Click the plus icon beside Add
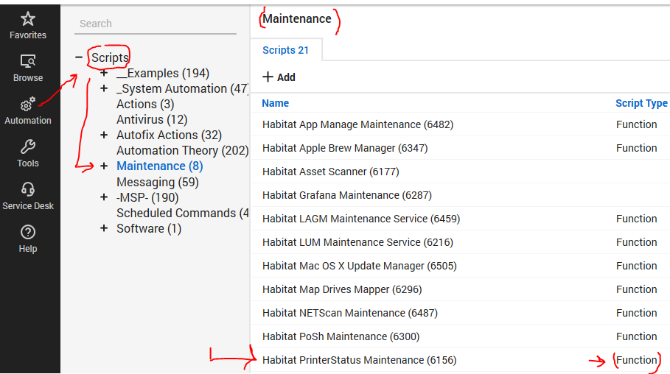The height and width of the screenshot is (374, 670). click(268, 77)
